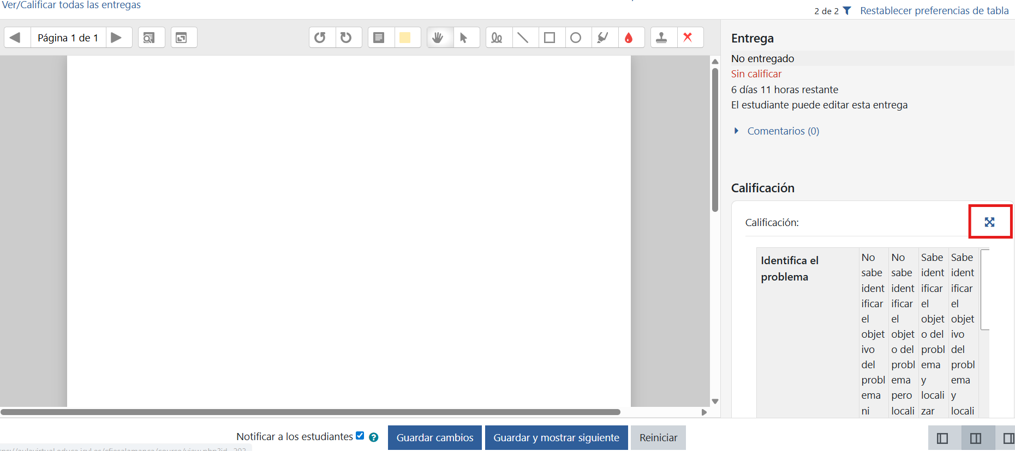
Task: Expand the grading rubric to full view
Action: pyautogui.click(x=989, y=222)
